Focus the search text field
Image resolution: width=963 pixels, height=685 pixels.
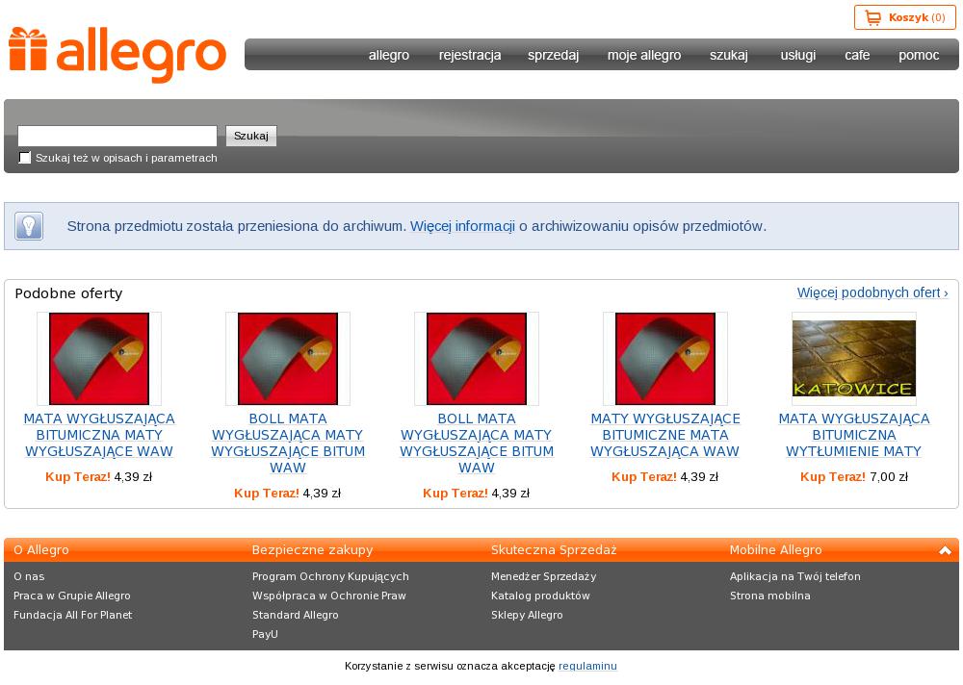click(x=117, y=136)
